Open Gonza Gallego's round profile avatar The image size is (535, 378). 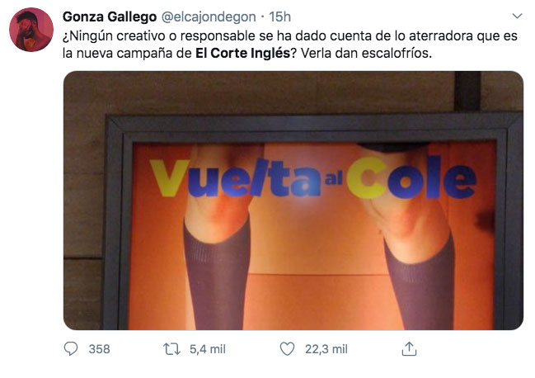coord(31,30)
